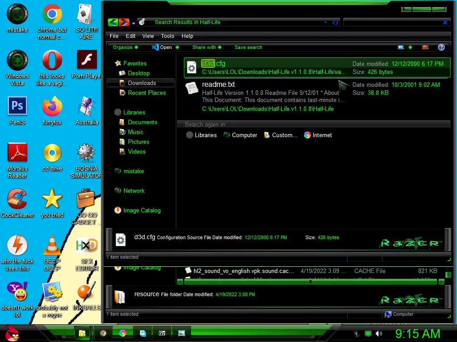Expand the view options dropdown arrow
The height and width of the screenshot is (342, 457).
tap(411, 47)
